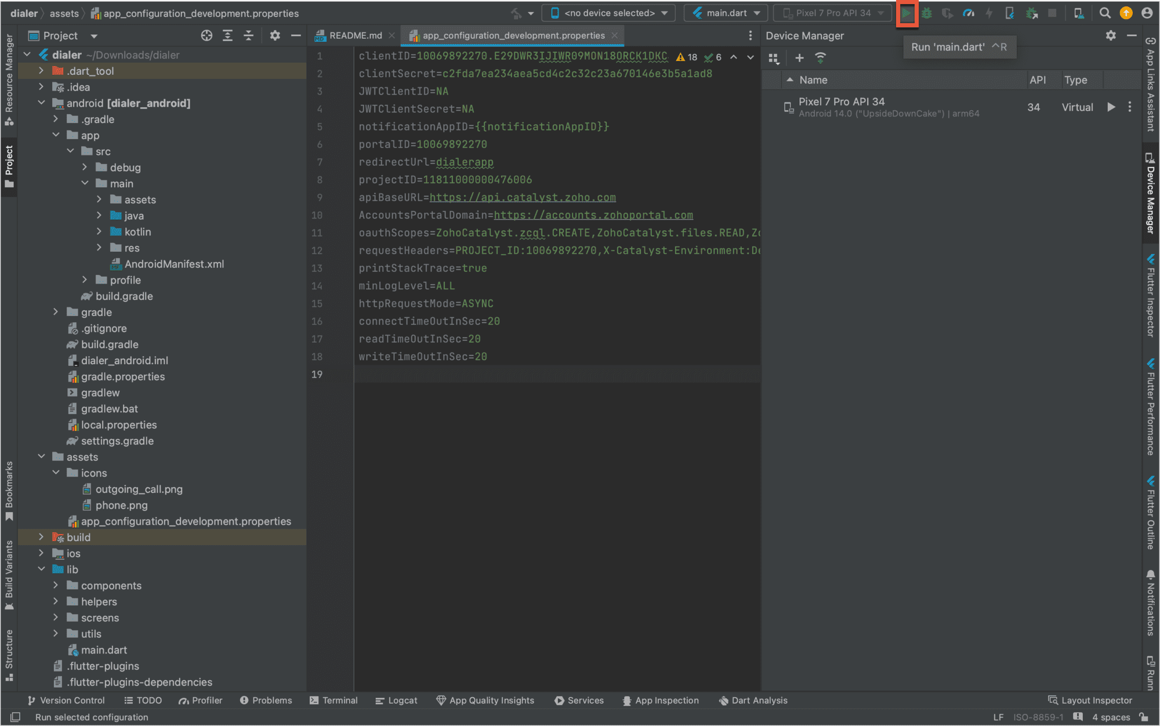Toggle the Notifications side panel

[x=1151, y=603]
